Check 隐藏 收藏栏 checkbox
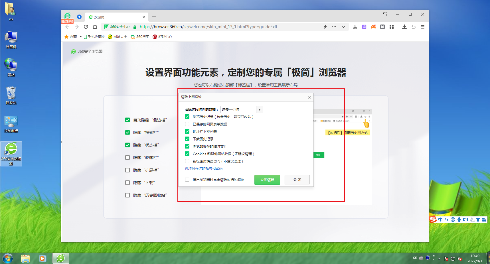 point(127,158)
